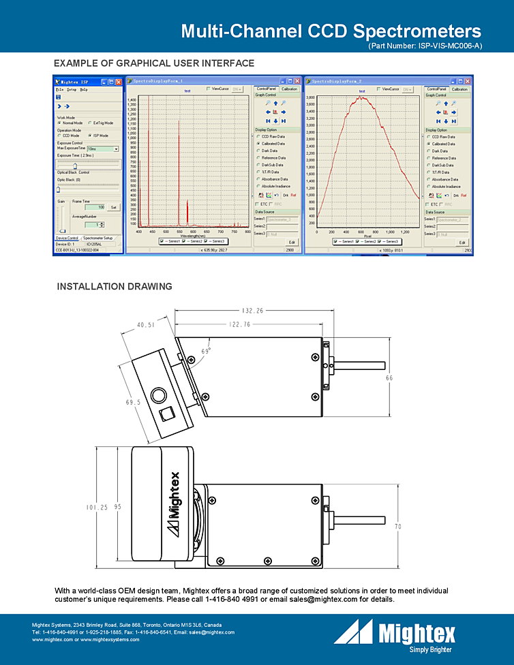Open the DN dropdown in SpectroDisplayForm_1
Image resolution: width=514 pixels, height=665 pixels.
tap(237, 89)
